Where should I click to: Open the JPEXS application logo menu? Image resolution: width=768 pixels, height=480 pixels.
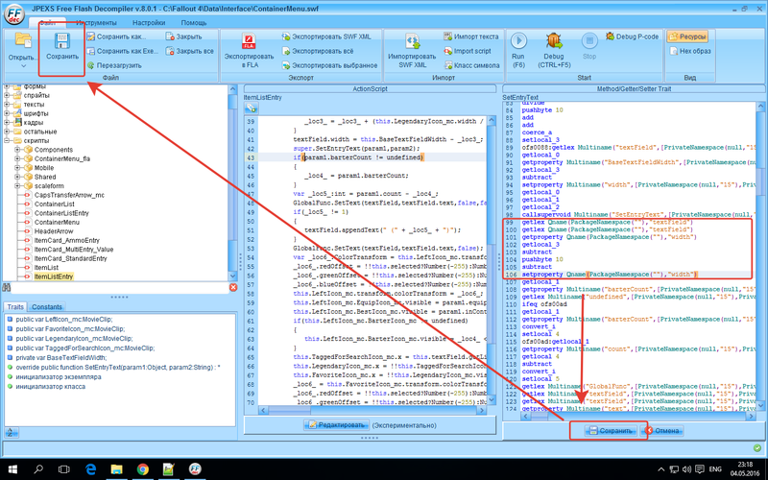pos(14,14)
